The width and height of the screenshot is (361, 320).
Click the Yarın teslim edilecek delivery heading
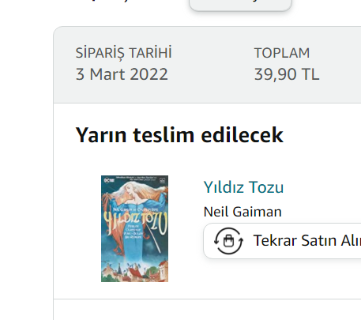(x=179, y=135)
